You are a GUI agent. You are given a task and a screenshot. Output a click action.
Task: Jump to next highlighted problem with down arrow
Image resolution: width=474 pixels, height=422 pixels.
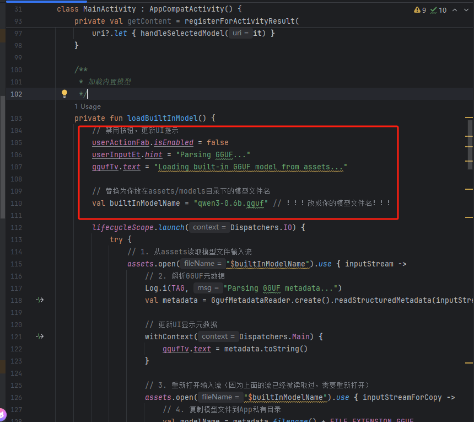(466, 10)
